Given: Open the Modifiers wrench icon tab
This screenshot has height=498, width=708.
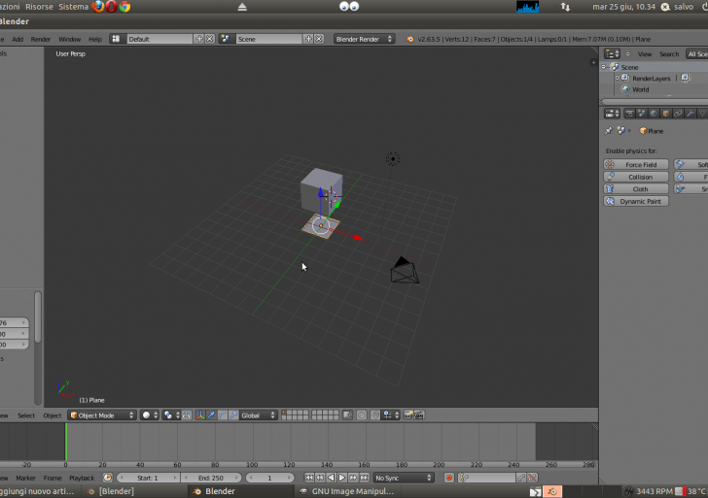Looking at the screenshot, I should coord(690,114).
